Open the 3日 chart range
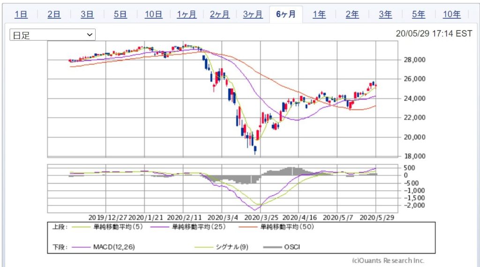The height and width of the screenshot is (267, 480). [x=87, y=15]
